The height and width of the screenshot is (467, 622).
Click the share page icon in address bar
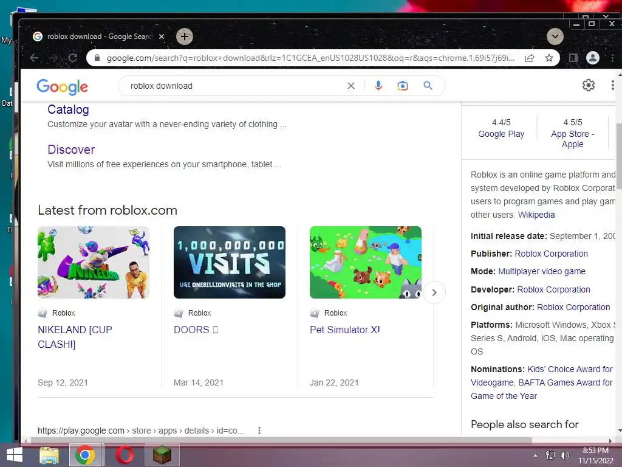(530, 58)
